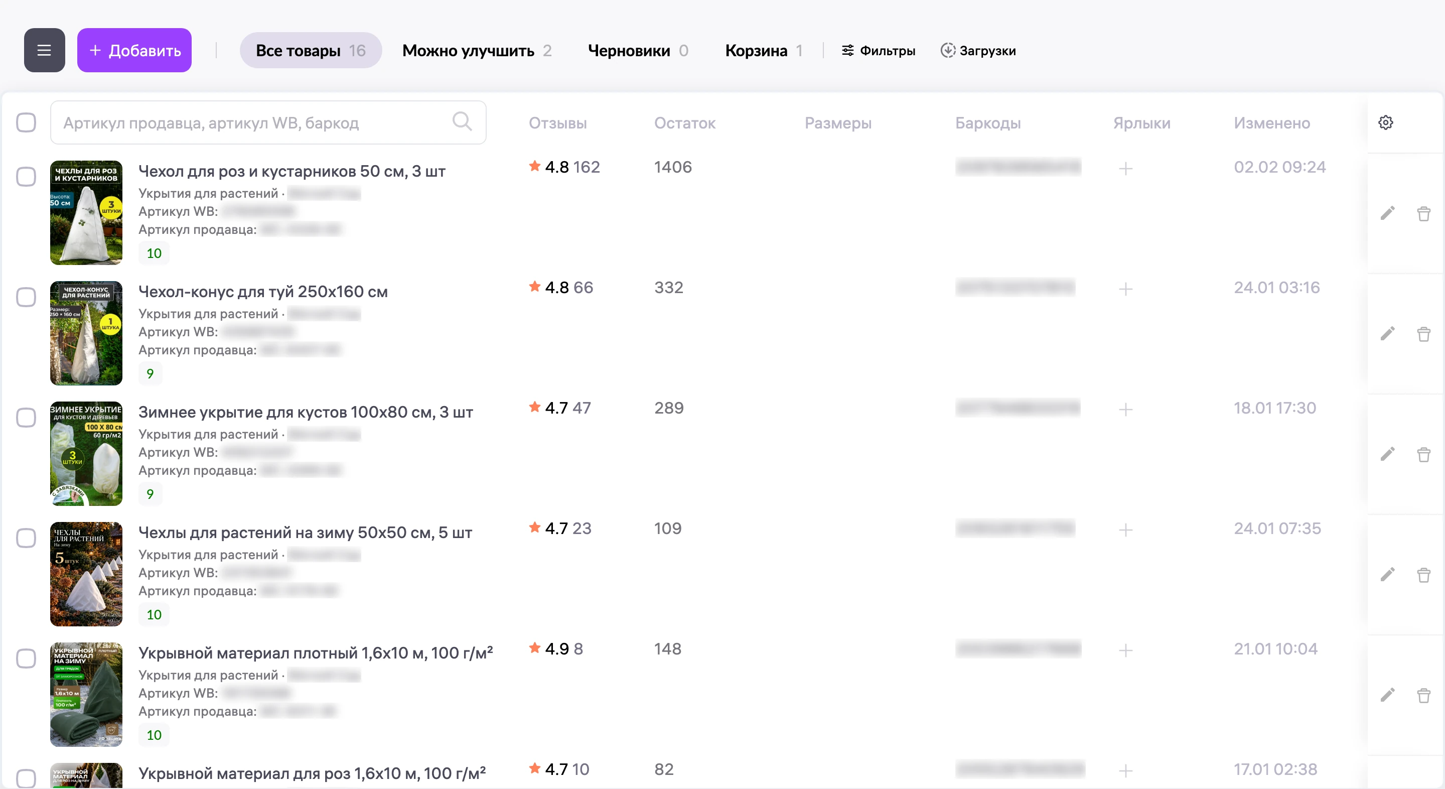1445x789 pixels.
Task: Open the hamburger menu button
Action: [x=44, y=51]
